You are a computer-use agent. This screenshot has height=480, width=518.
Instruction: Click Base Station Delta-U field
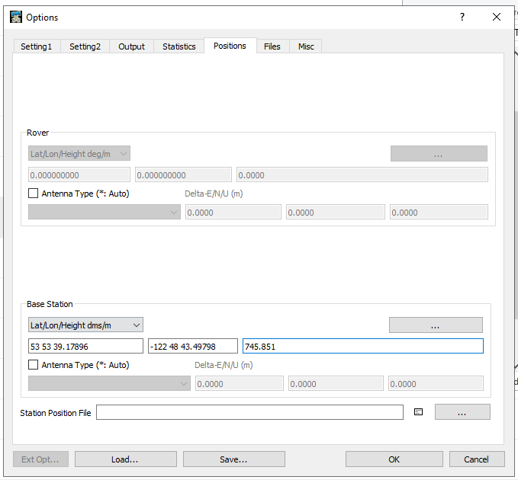click(x=436, y=384)
